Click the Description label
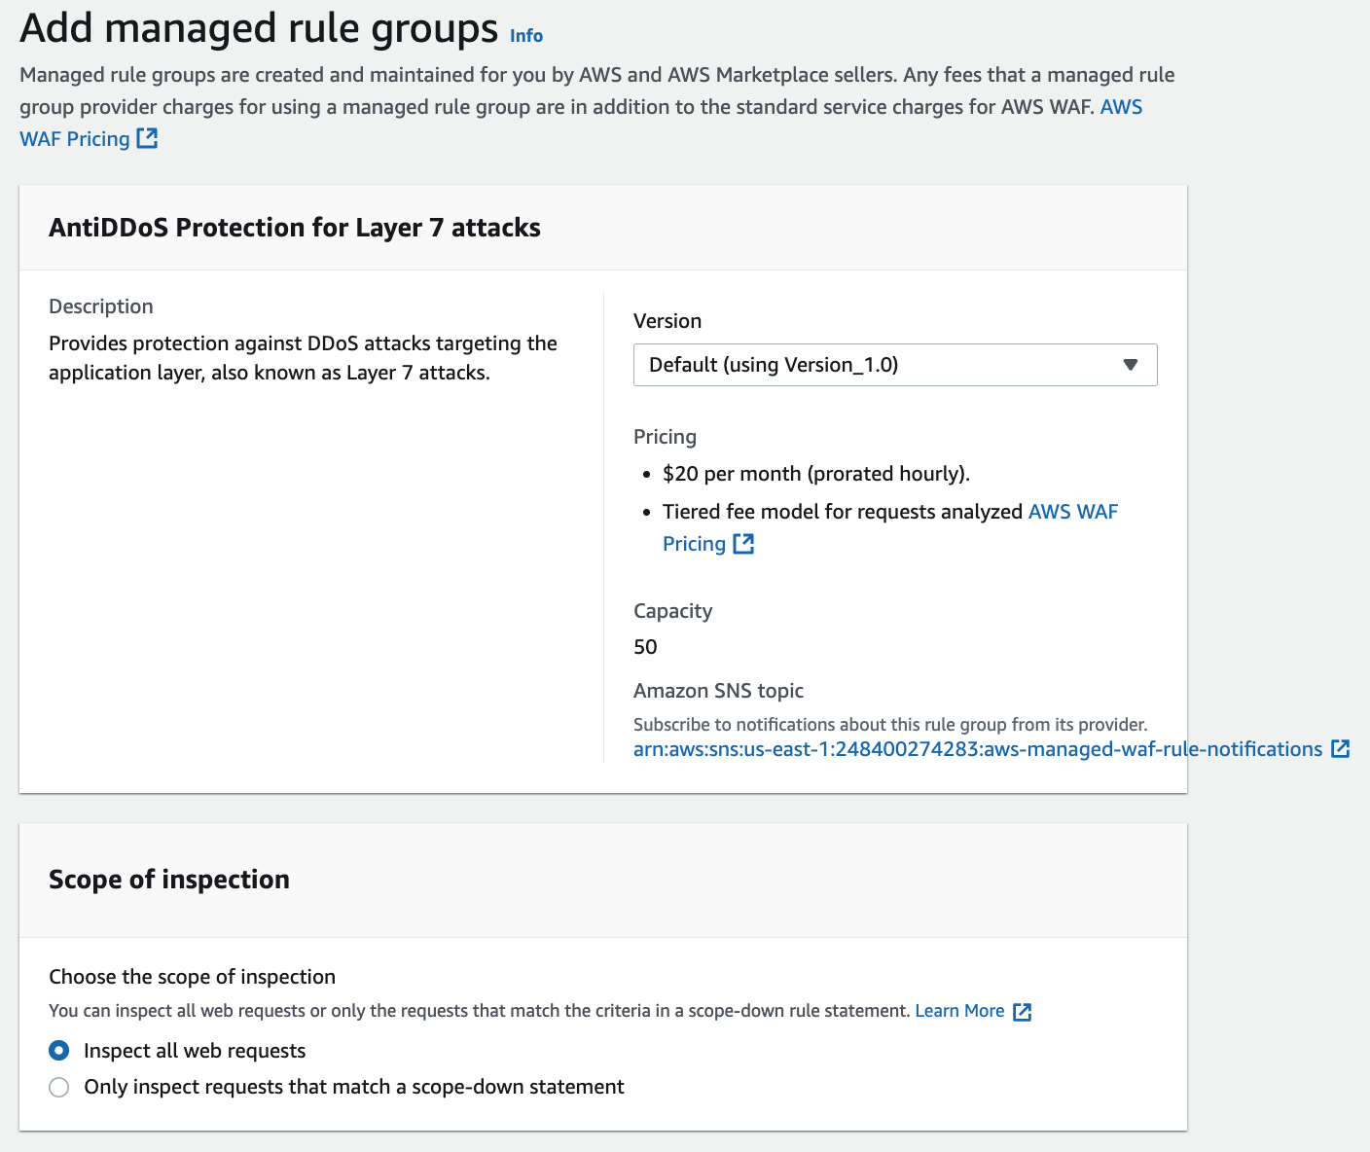This screenshot has width=1370, height=1152. (x=101, y=306)
